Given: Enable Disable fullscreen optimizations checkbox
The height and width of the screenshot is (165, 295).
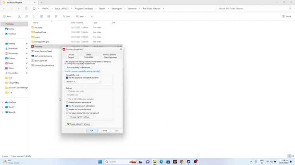Looking at the screenshot, I should tap(67, 102).
